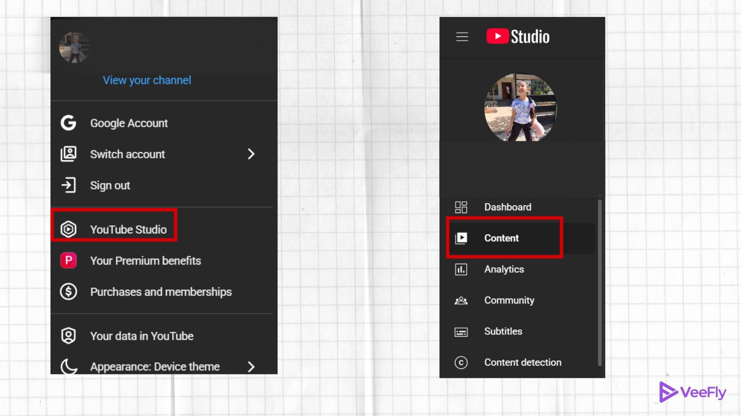
Task: Expand the Switch account submenu
Action: (251, 154)
